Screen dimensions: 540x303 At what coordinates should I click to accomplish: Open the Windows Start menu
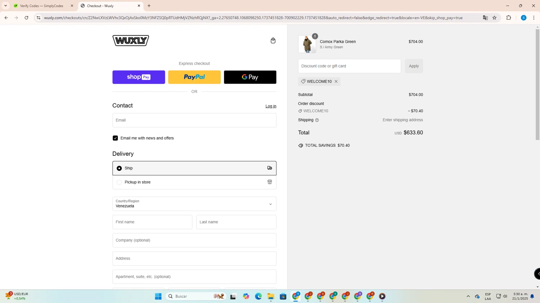point(158,297)
